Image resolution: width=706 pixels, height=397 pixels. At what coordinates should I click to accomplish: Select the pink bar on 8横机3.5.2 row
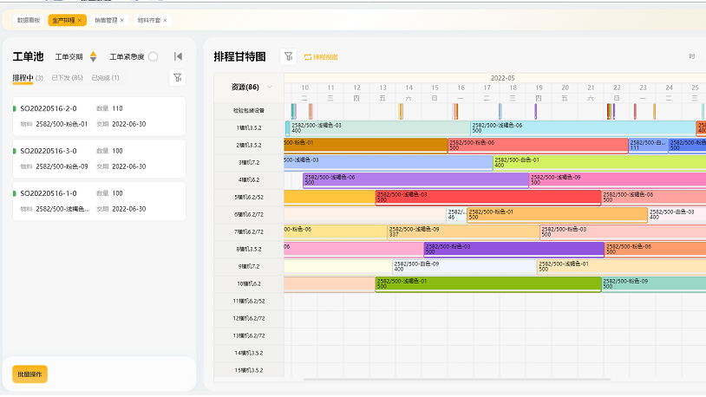(x=354, y=250)
